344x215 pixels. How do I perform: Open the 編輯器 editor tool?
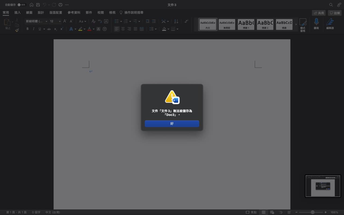[x=330, y=24]
